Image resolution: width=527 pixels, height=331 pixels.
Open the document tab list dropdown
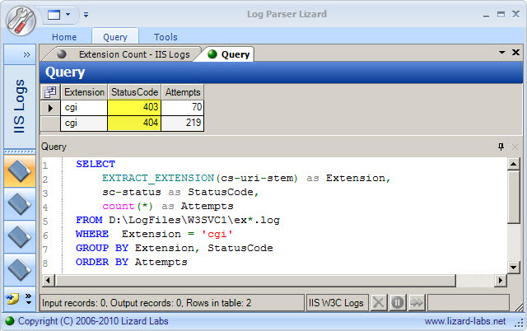[x=501, y=53]
